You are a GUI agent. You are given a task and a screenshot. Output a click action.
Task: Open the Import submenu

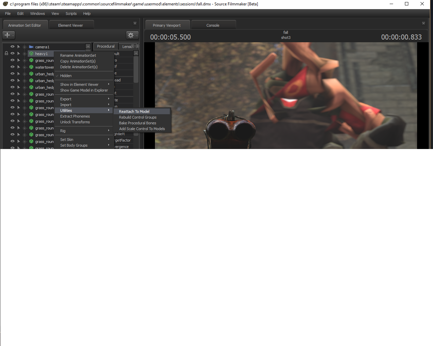[x=84, y=105]
